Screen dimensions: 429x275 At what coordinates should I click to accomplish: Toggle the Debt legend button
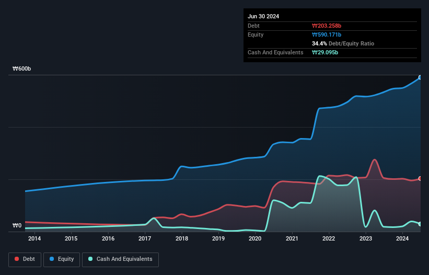(x=25, y=259)
